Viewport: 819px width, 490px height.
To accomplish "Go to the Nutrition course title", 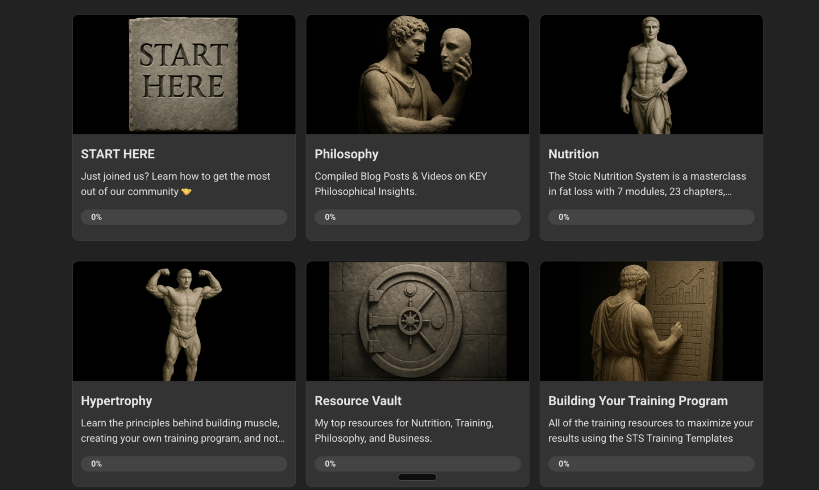I will (x=573, y=154).
